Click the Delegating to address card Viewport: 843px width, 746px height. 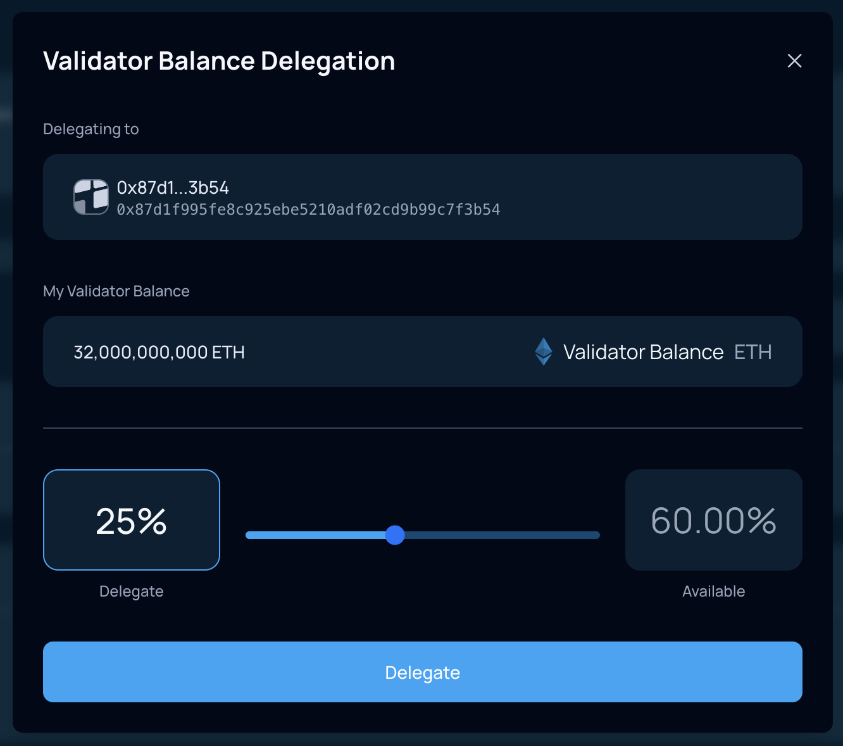click(x=423, y=197)
